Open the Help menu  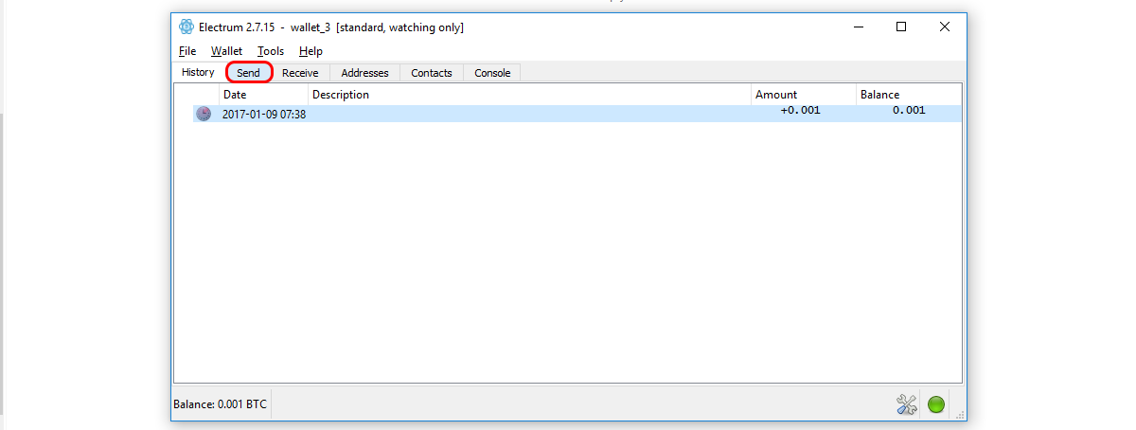click(x=311, y=51)
